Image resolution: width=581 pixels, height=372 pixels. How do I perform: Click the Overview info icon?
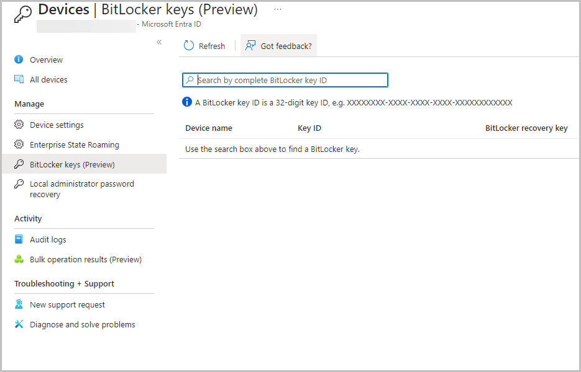pyautogui.click(x=19, y=60)
